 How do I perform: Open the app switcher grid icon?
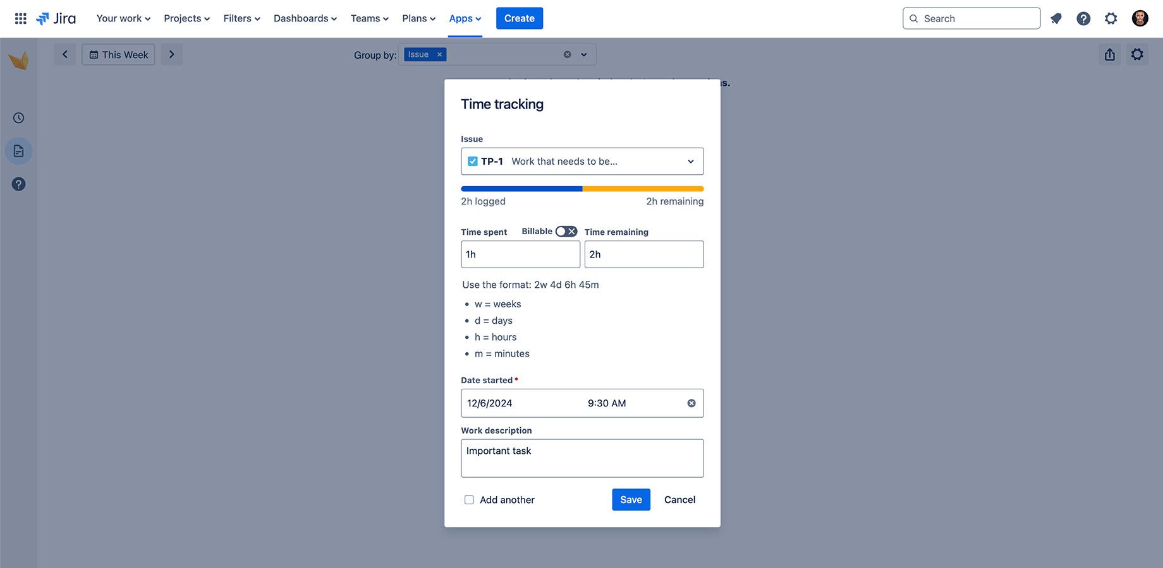click(21, 18)
